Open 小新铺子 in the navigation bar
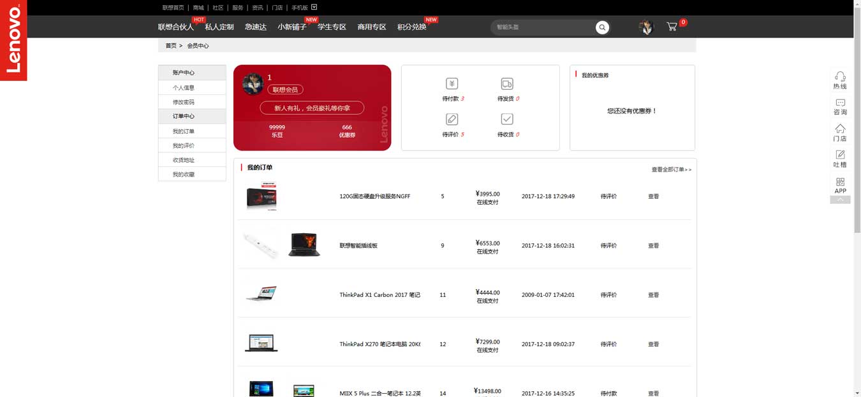Viewport: 861px width, 397px height. pyautogui.click(x=292, y=27)
